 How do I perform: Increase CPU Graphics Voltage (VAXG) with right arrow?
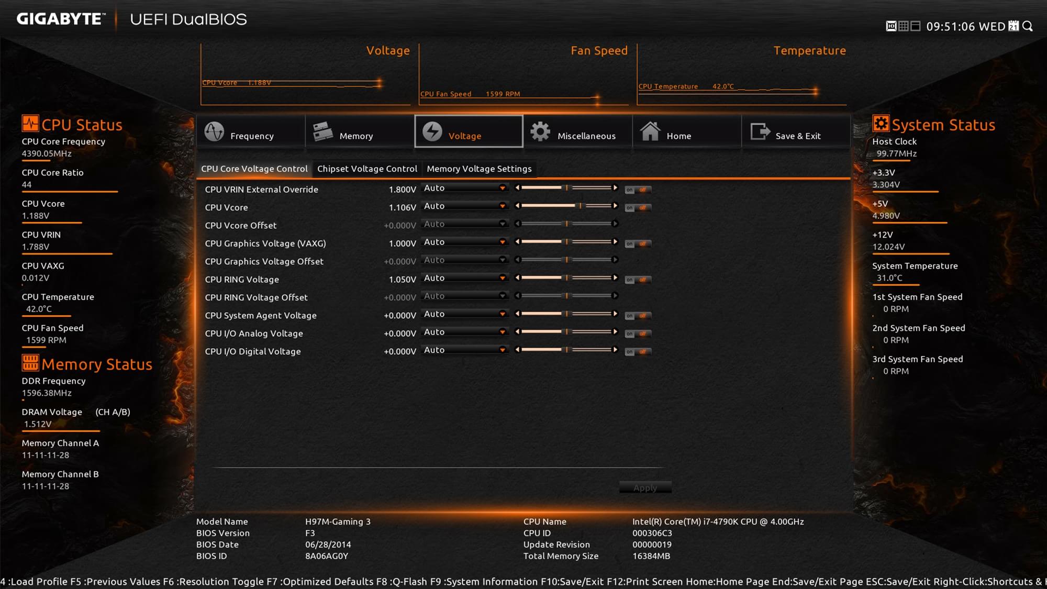(615, 242)
